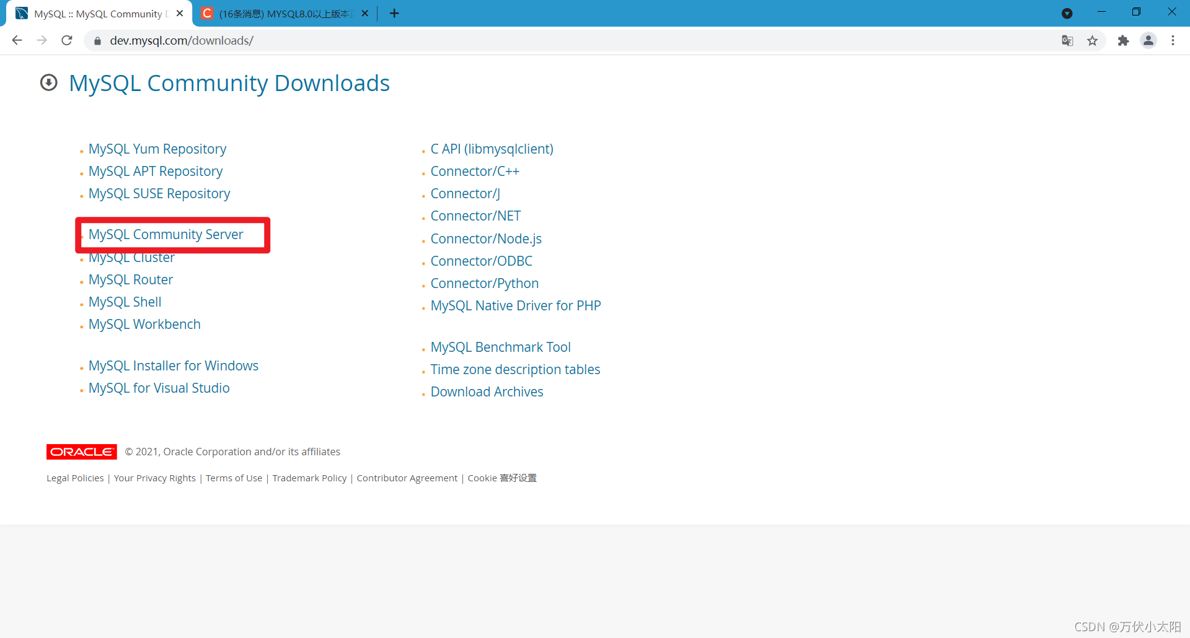The width and height of the screenshot is (1190, 638).
Task: Open the Chrome three-dot menu
Action: point(1173,41)
